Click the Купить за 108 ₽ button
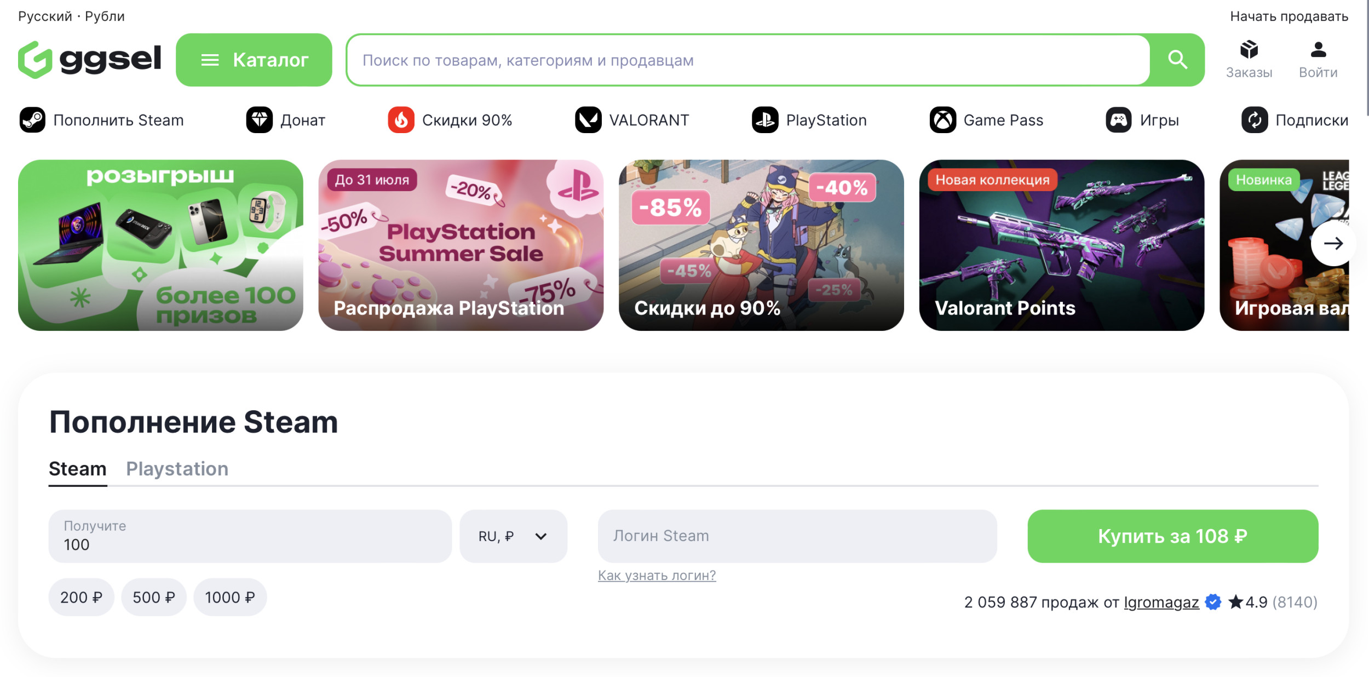The height and width of the screenshot is (677, 1369). tap(1172, 536)
